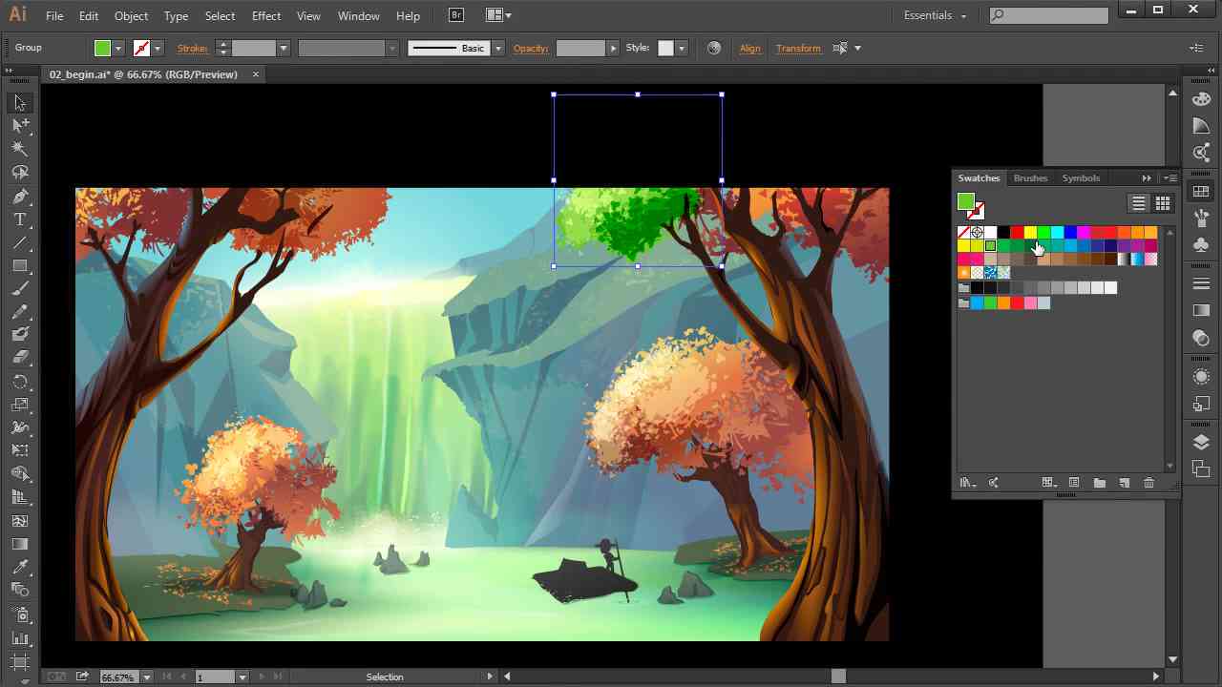
Task: Open the Show Swatch Kinds menu
Action: click(x=1049, y=483)
